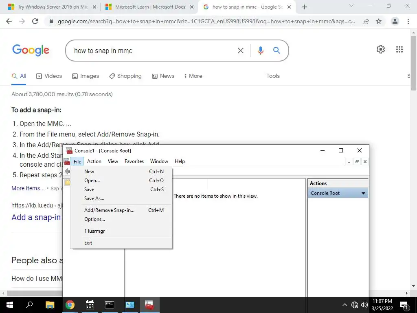
Task: Share this page via the share icon
Action: (366, 21)
